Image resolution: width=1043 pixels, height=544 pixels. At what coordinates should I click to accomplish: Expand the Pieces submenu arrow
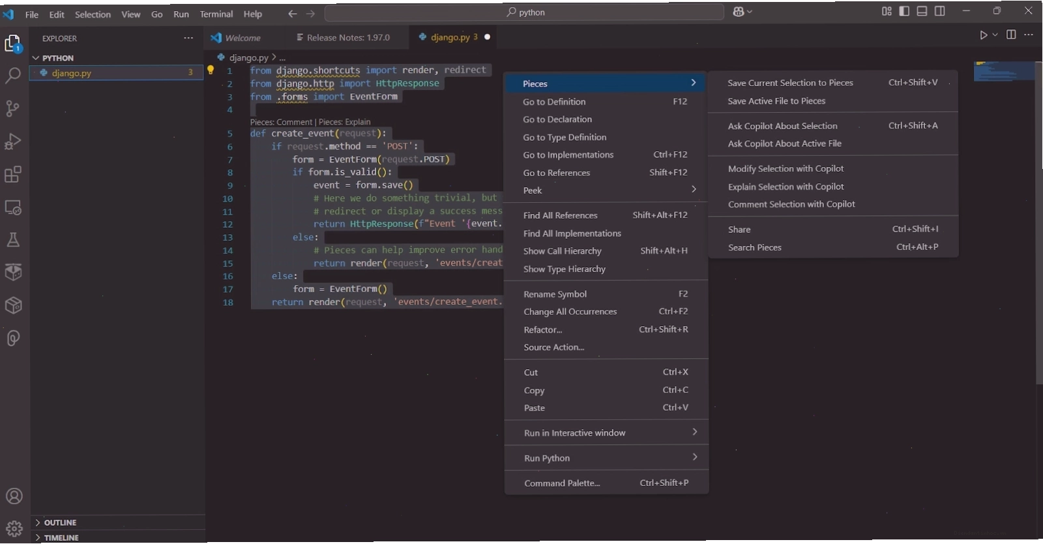[694, 83]
